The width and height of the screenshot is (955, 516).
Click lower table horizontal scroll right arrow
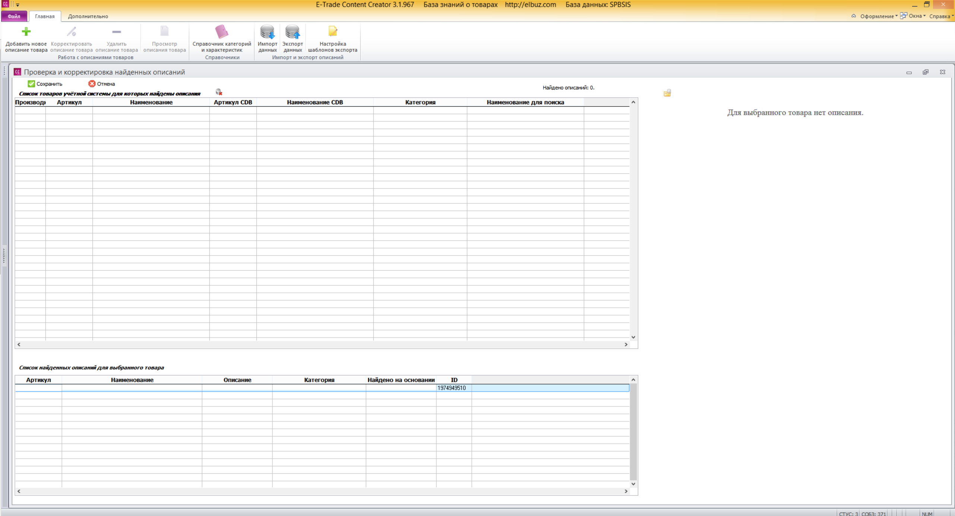click(x=626, y=491)
